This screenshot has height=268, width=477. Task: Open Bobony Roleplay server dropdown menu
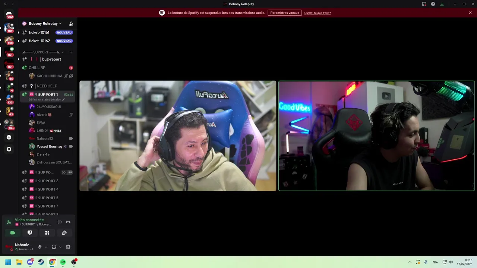click(x=45, y=23)
